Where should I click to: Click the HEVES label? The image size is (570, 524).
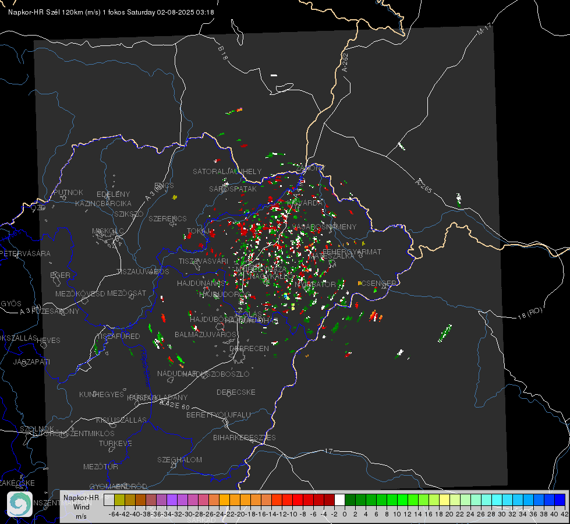tap(48, 341)
